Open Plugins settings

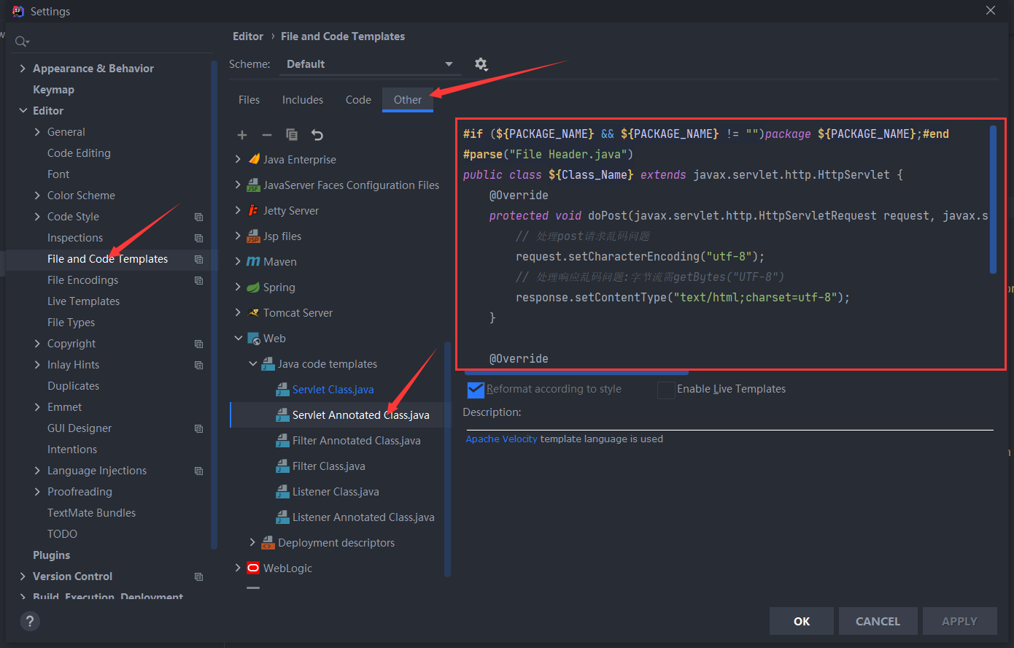coord(51,555)
